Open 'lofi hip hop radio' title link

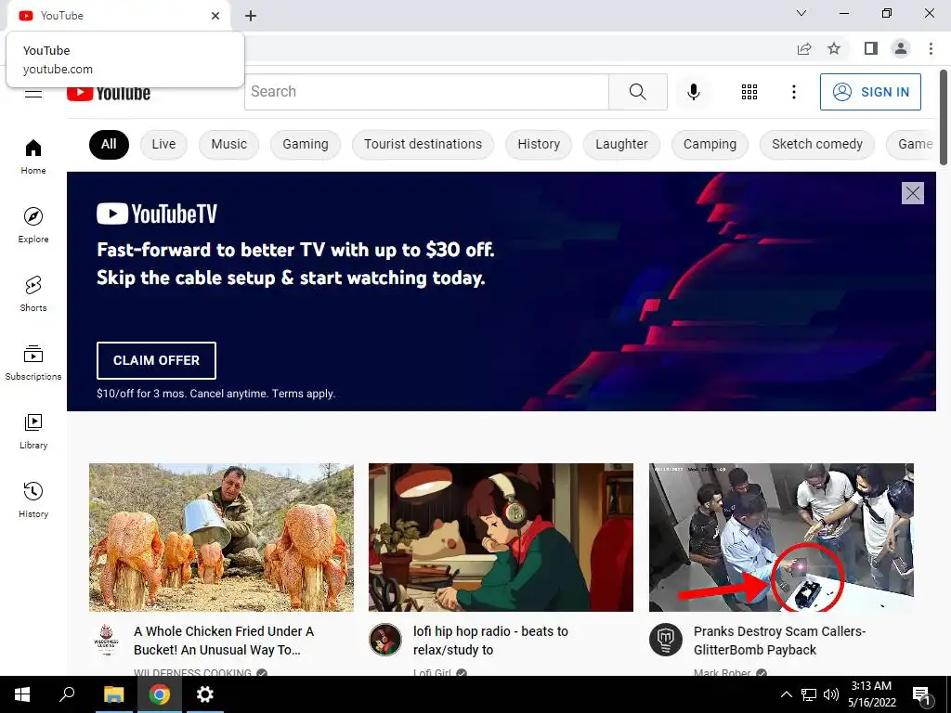490,641
